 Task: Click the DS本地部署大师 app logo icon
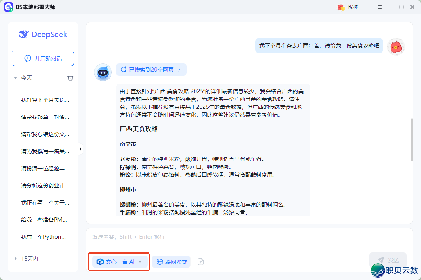(8, 7)
